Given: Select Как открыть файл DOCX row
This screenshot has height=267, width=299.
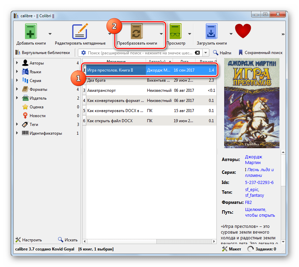Looking at the screenshot, I should click(150, 121).
